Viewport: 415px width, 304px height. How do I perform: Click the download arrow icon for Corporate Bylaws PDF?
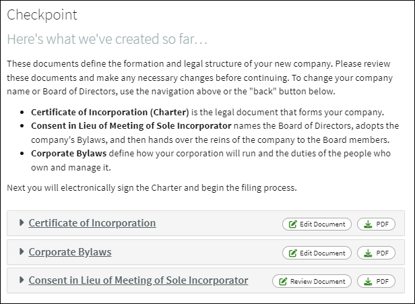[x=368, y=253]
